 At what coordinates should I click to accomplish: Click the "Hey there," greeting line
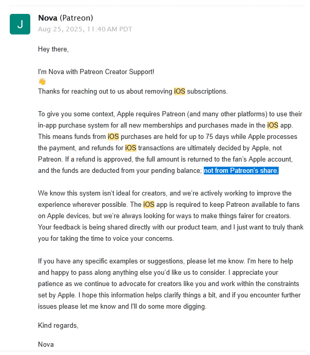point(53,49)
